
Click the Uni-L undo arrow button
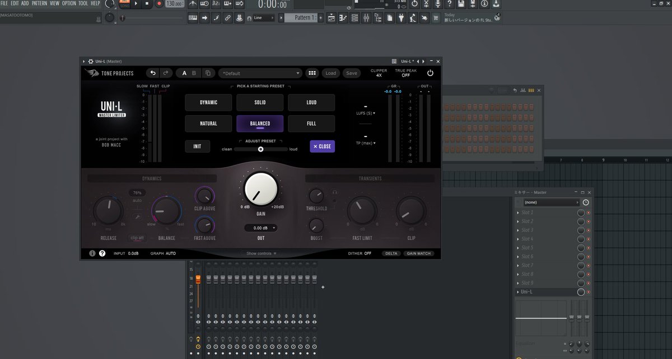(x=153, y=73)
